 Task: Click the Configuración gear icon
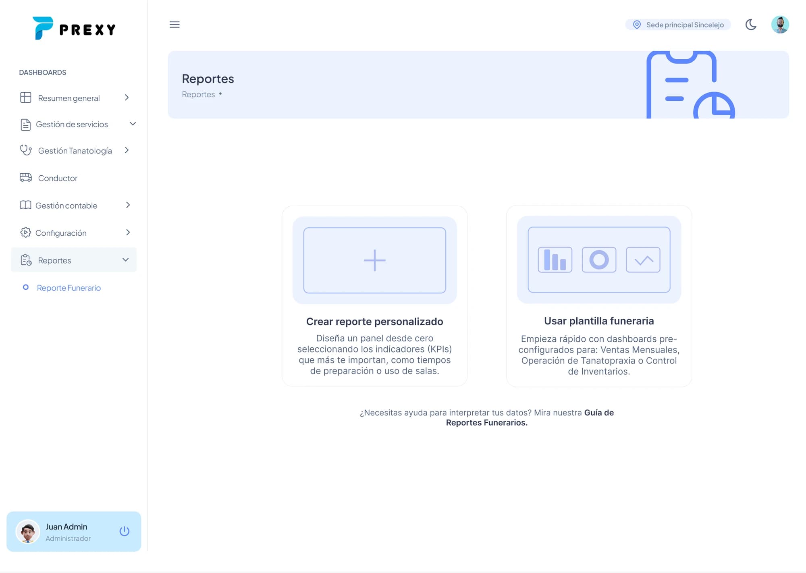click(25, 233)
